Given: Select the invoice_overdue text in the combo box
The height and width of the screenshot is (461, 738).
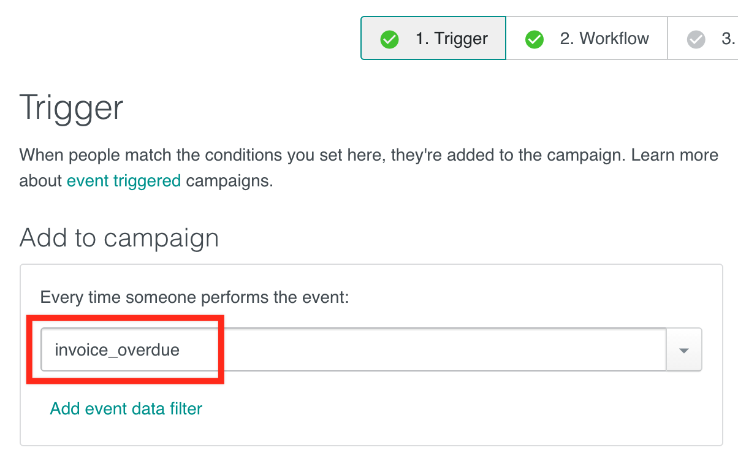Looking at the screenshot, I should coord(116,349).
